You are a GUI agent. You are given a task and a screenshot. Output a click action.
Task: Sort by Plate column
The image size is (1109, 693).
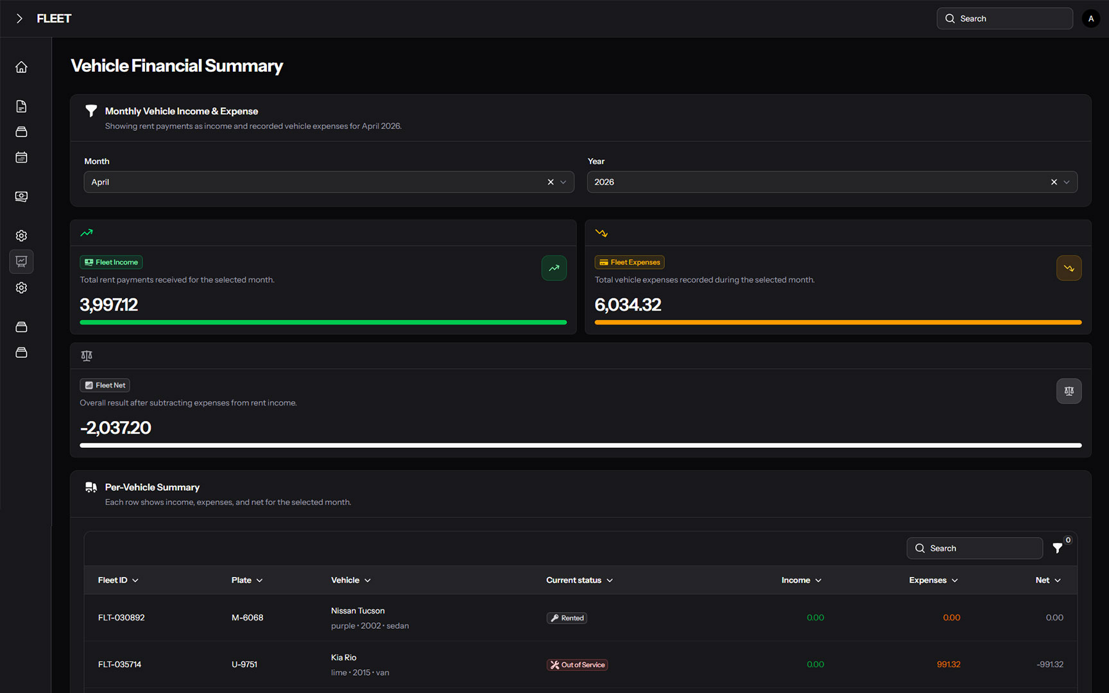pyautogui.click(x=247, y=580)
